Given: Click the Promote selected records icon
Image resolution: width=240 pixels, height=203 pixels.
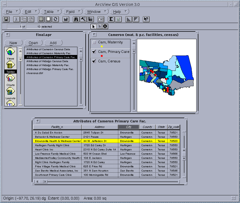Looking at the screenshot, I should click(x=90, y=19).
